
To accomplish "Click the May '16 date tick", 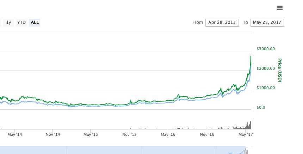I will click(168, 134).
